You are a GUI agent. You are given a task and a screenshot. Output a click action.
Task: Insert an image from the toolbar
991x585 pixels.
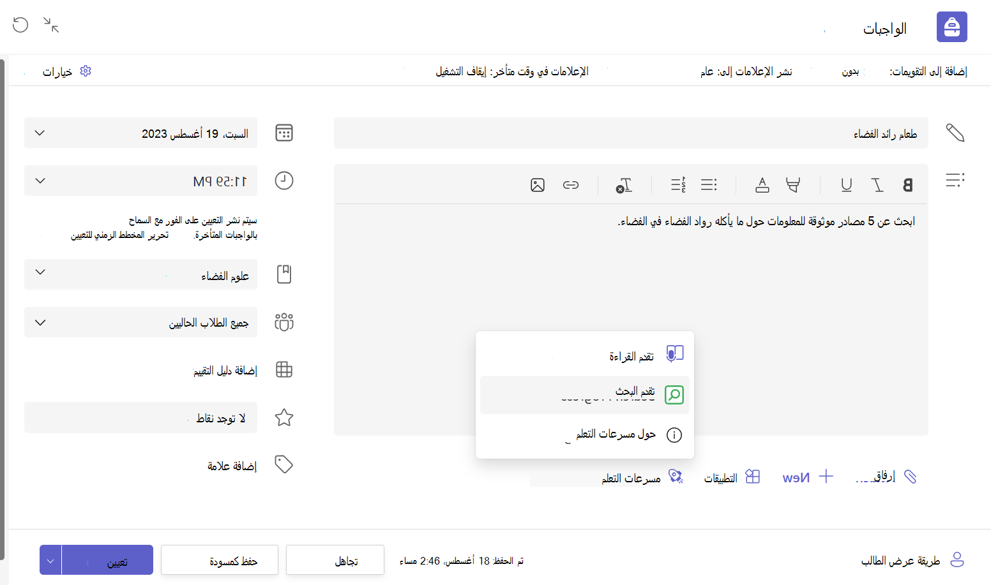tap(538, 185)
